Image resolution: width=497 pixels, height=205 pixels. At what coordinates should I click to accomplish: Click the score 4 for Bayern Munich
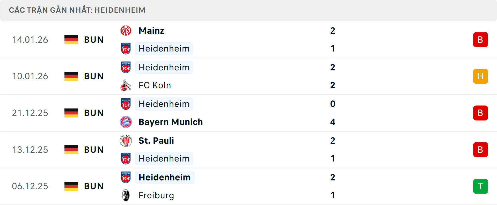pyautogui.click(x=333, y=122)
